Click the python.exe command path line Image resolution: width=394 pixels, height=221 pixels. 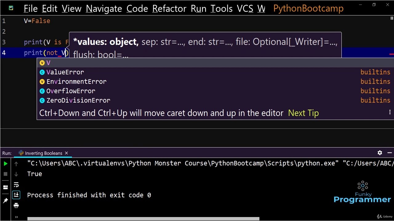pos(211,163)
